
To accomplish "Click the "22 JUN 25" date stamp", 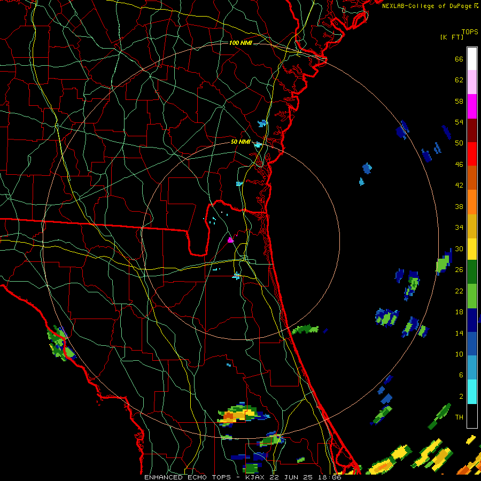I will 291,477.
